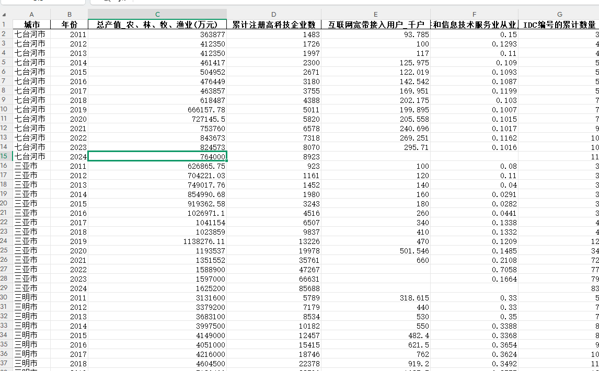This screenshot has height=371, width=599.
Task: Select cell 12457
Action: point(273,335)
